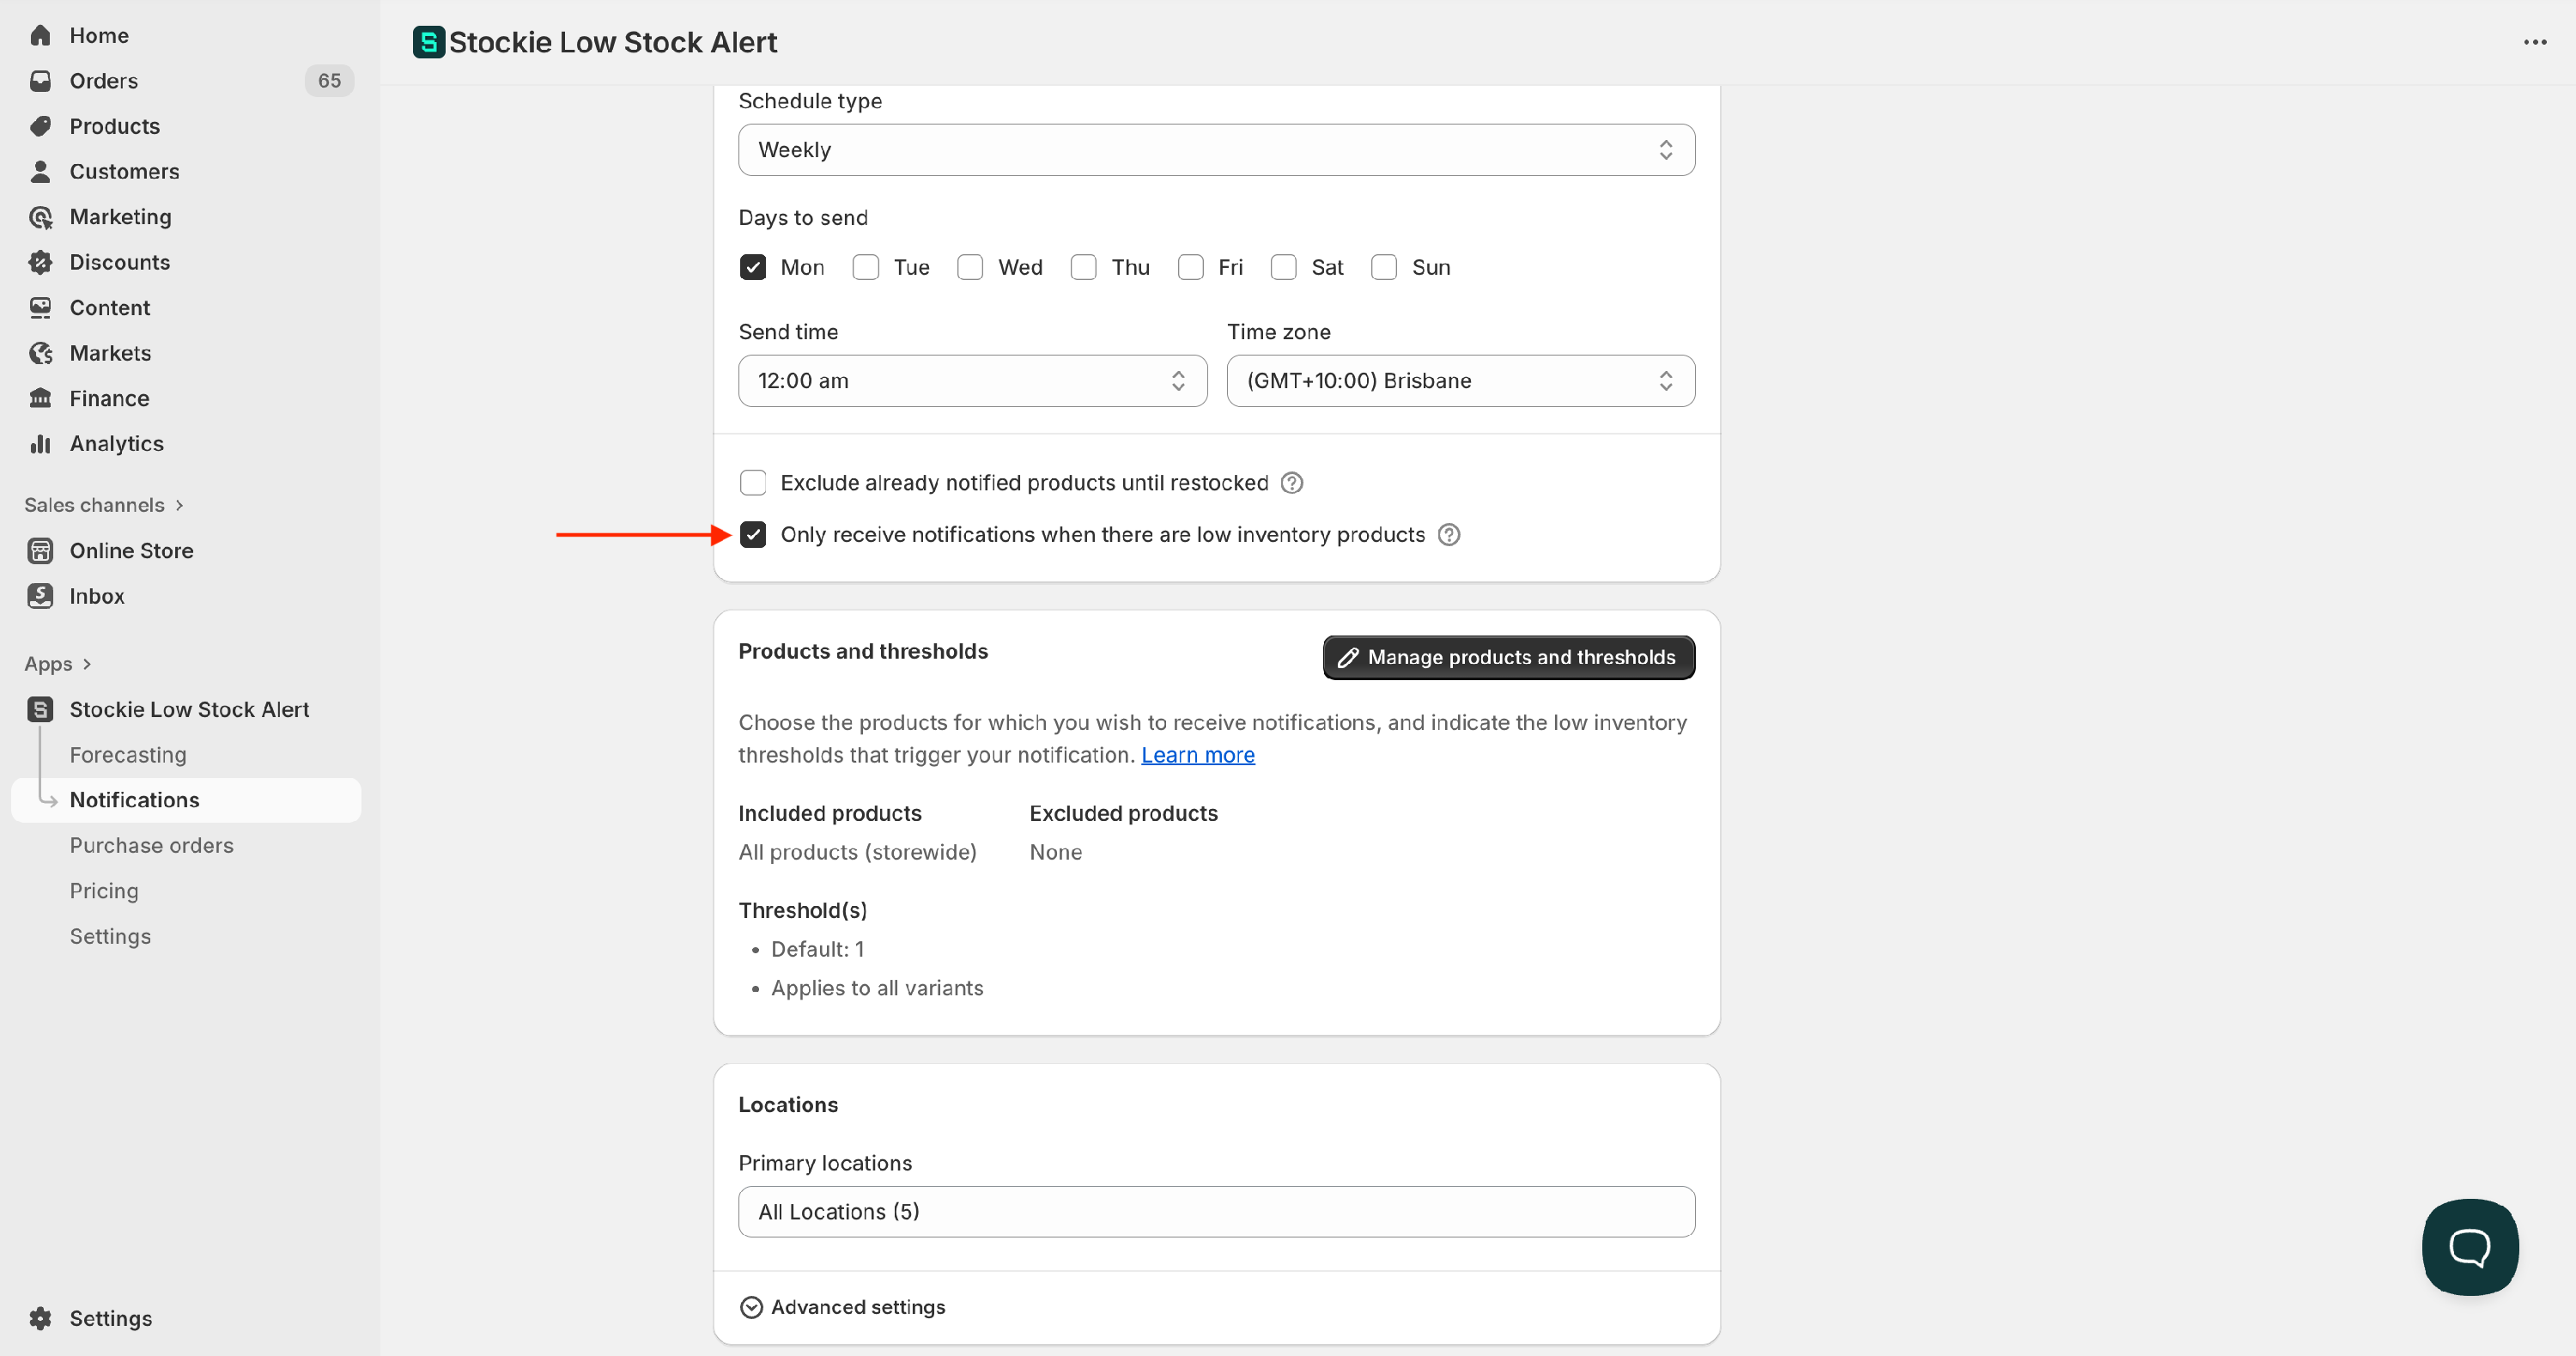
Task: Open the three-dot more actions menu
Action: 2534,42
